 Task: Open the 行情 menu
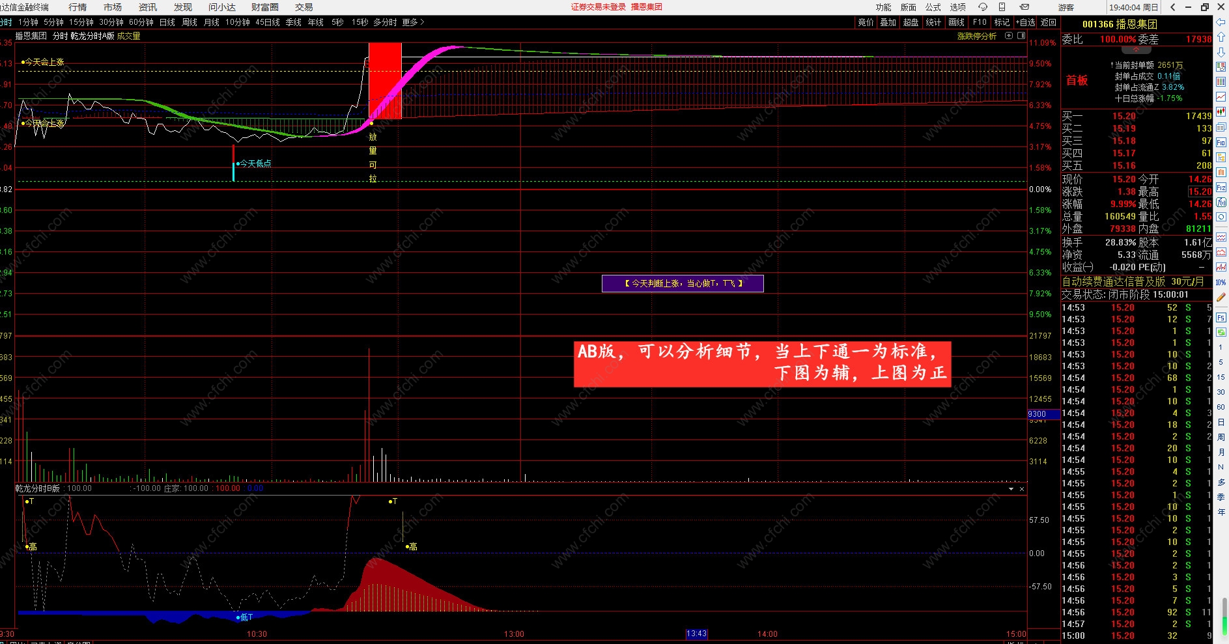(x=78, y=7)
